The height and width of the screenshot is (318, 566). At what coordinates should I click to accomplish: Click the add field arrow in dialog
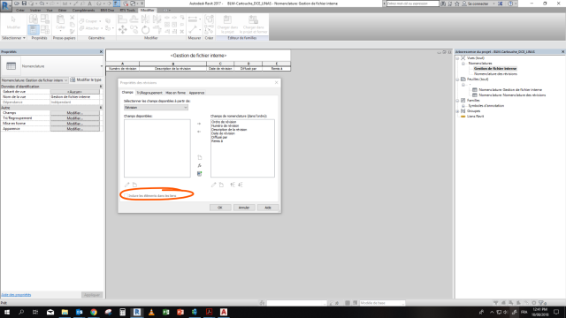199,124
